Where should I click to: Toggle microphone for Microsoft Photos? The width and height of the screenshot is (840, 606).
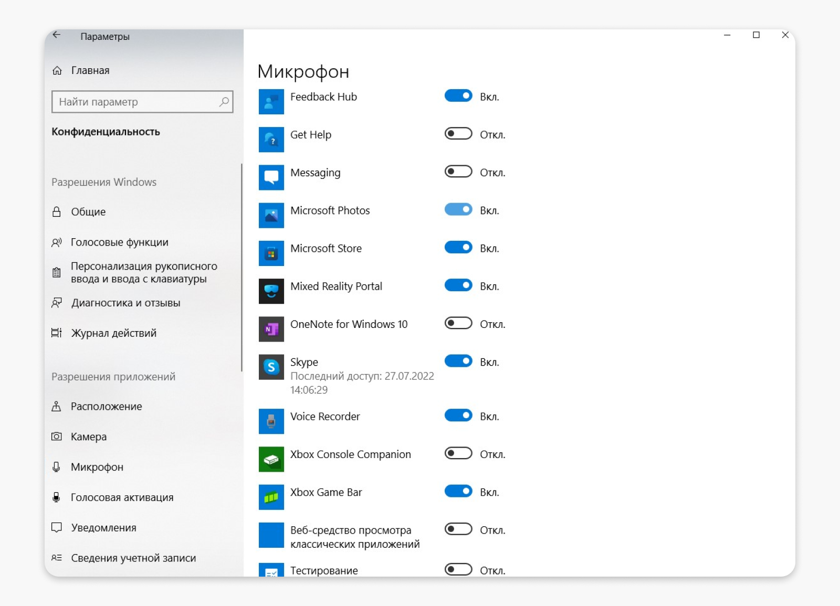tap(458, 209)
